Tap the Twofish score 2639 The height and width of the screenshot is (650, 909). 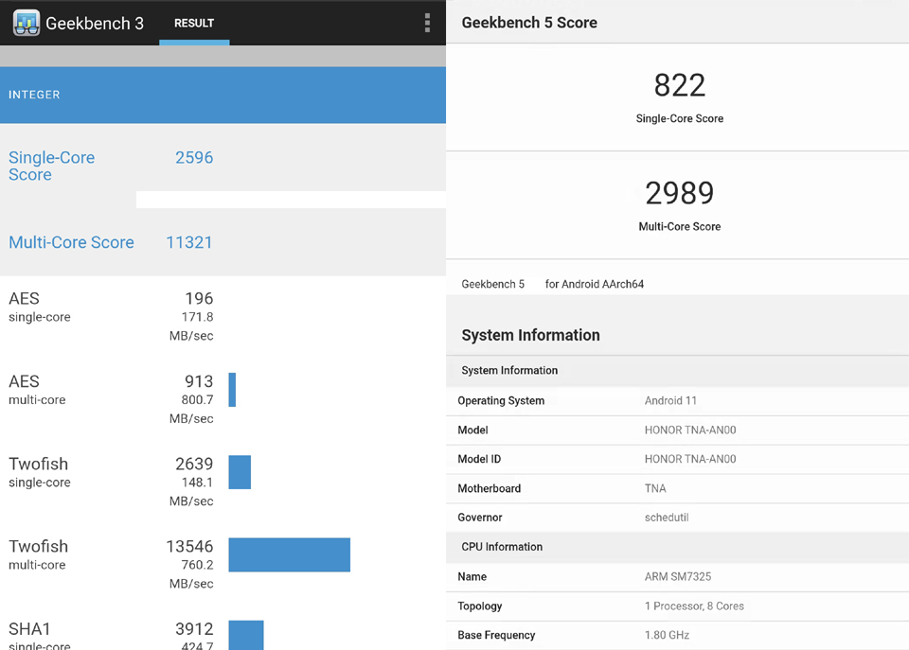point(194,464)
